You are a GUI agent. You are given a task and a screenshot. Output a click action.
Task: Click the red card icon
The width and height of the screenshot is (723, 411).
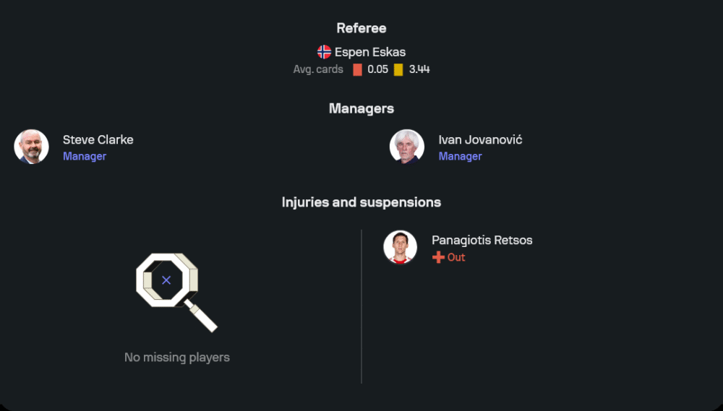click(x=357, y=70)
